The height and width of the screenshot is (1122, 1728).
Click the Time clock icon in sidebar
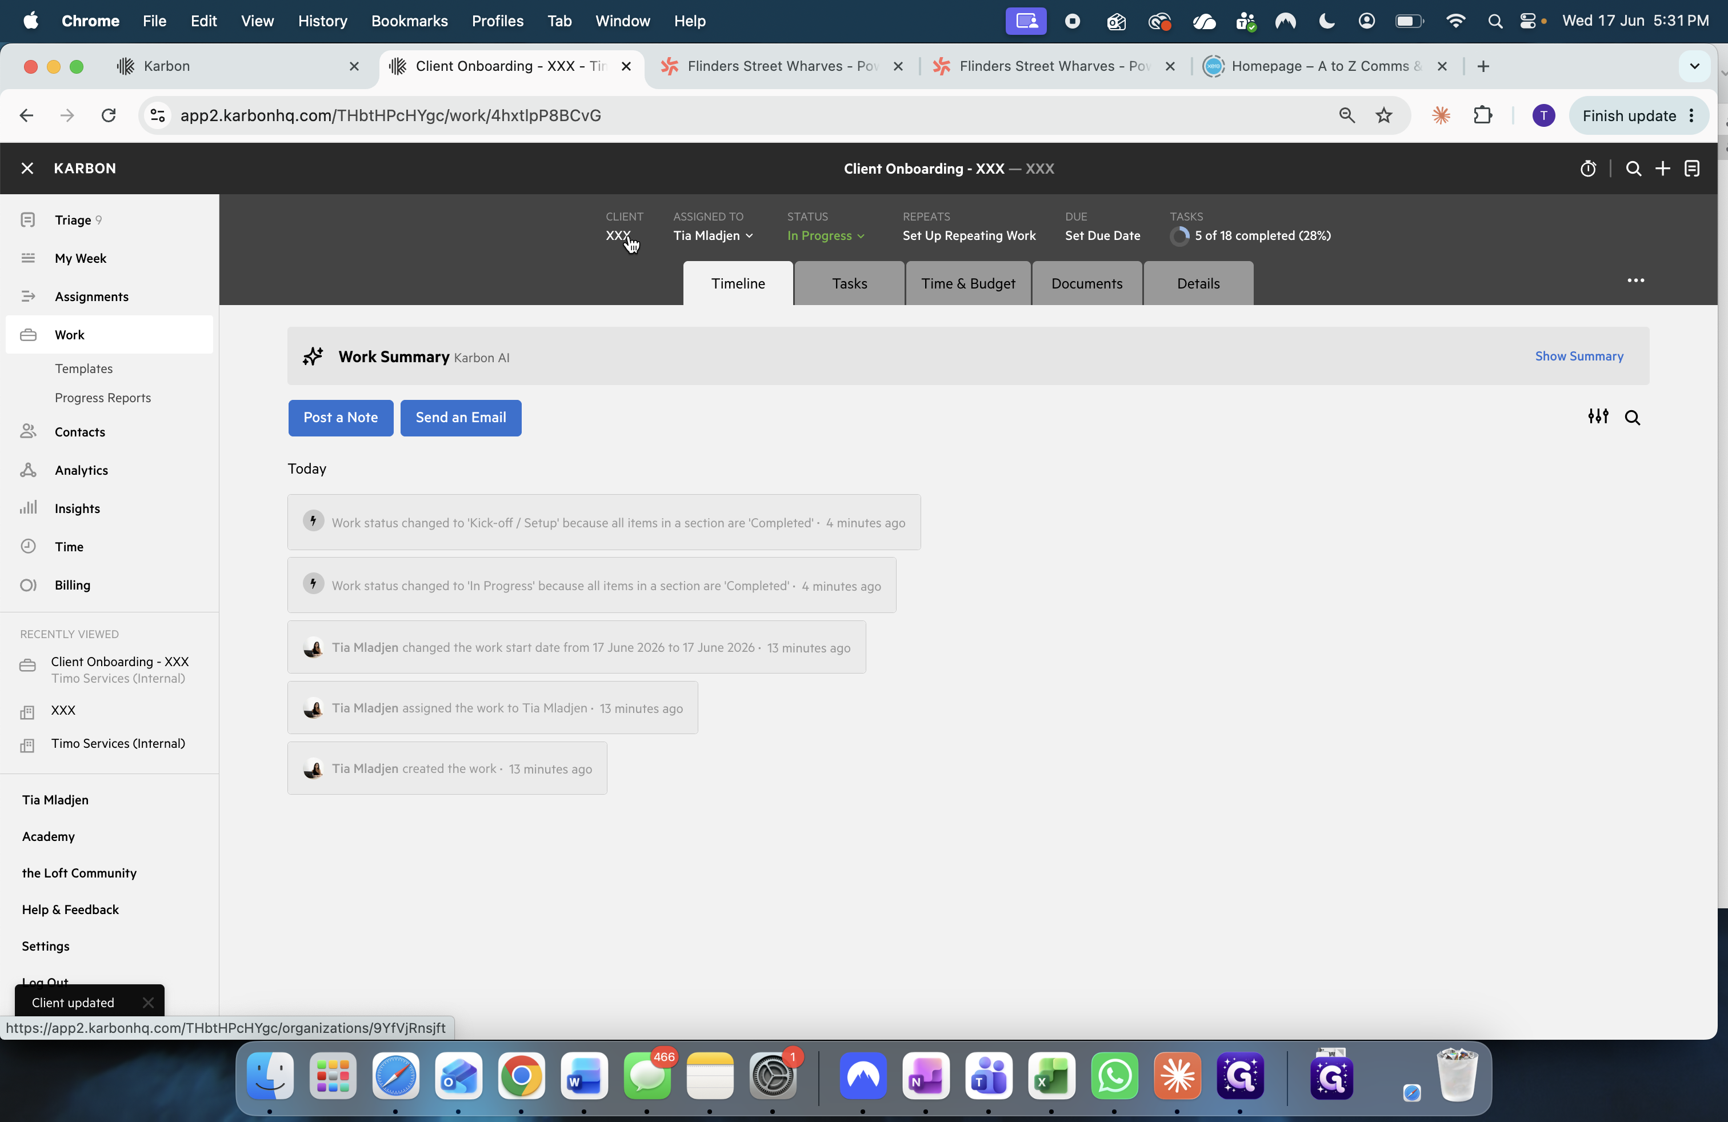point(29,546)
